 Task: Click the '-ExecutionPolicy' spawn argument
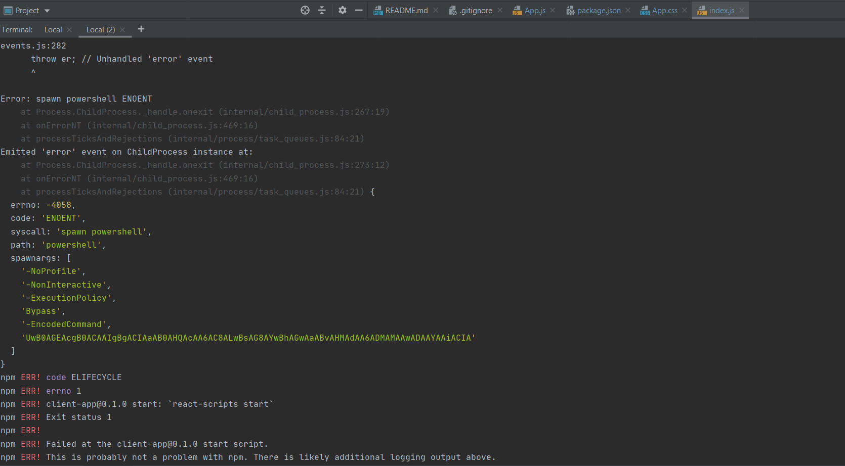pos(68,298)
